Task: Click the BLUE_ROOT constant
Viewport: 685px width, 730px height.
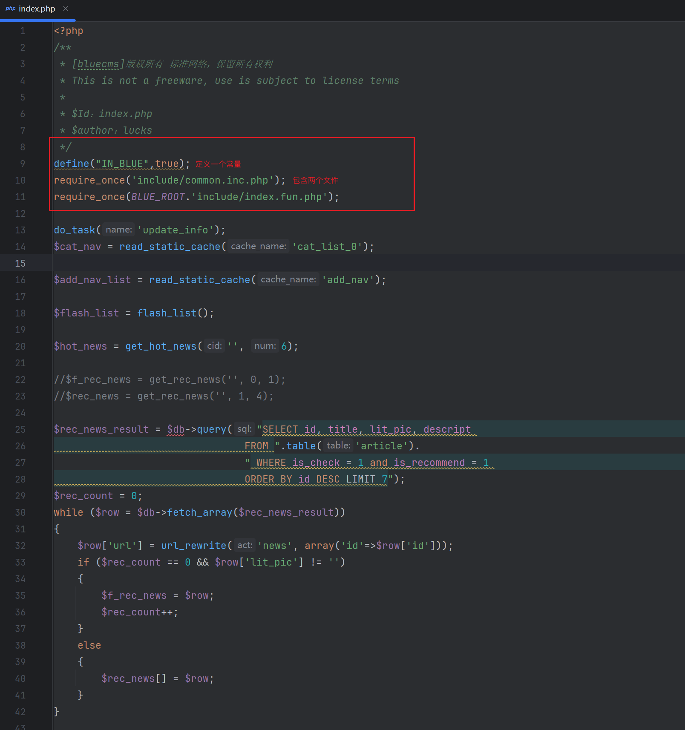Action: pyautogui.click(x=158, y=197)
